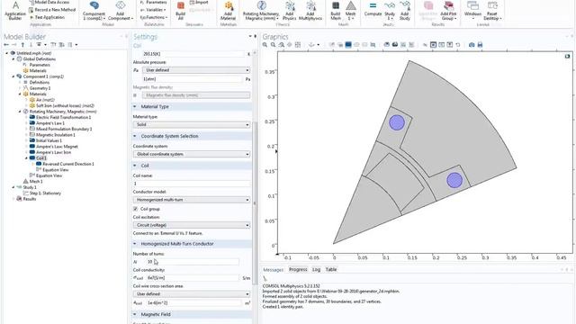576x324 pixels.
Task: Click the Number of turns input field
Action: pos(192,262)
